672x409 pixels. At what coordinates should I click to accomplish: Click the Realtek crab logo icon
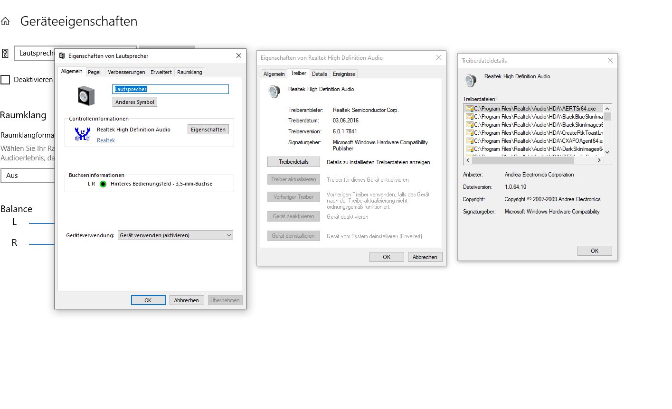(x=82, y=134)
